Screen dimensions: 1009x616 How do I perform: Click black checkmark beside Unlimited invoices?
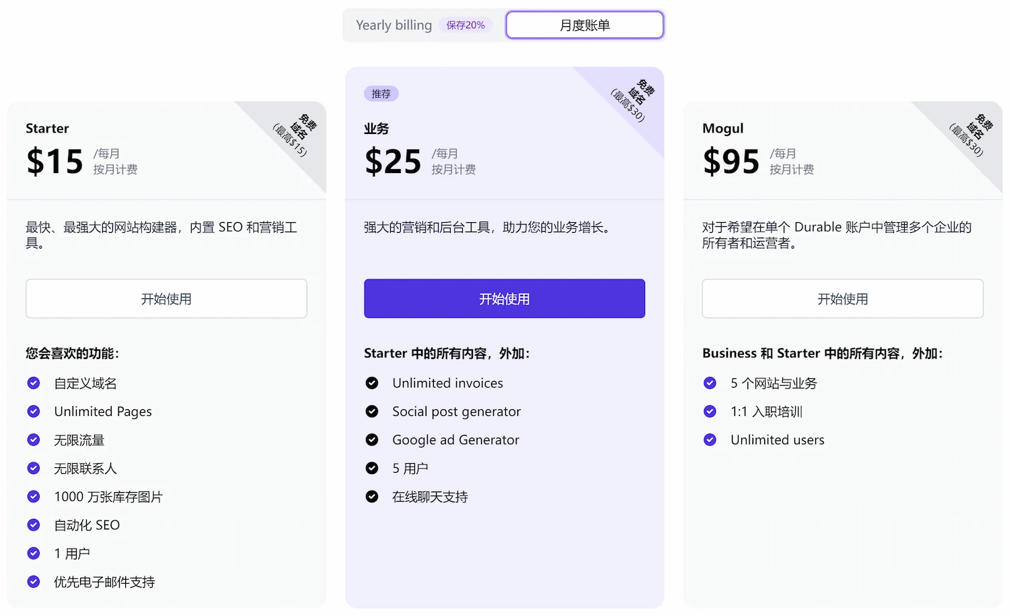point(372,383)
